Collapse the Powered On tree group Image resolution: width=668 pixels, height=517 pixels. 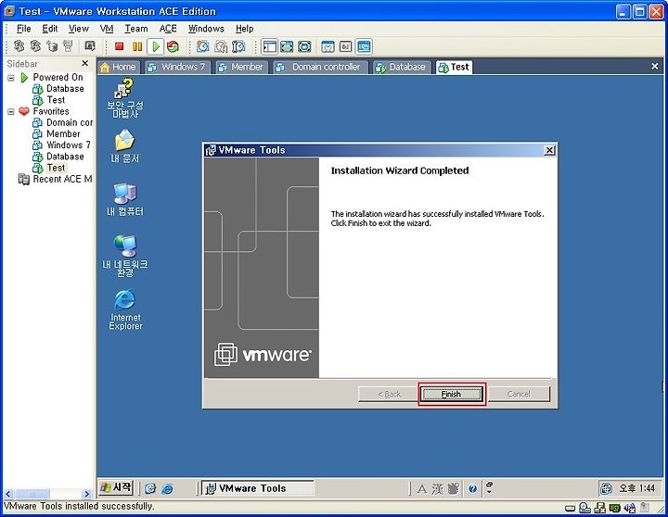coord(11,78)
